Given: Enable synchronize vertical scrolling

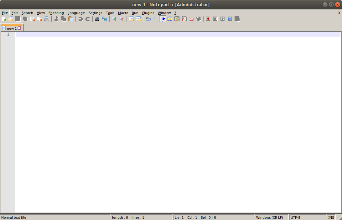Looking at the screenshot, I should [131, 19].
